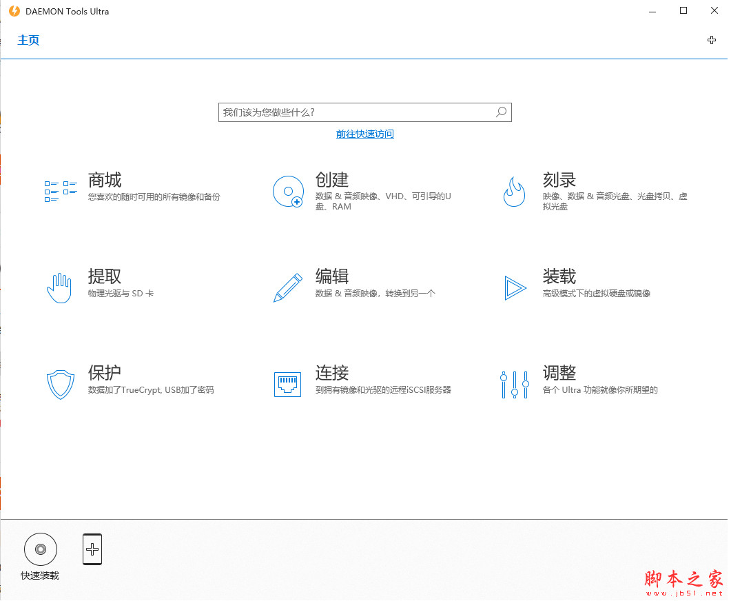The height and width of the screenshot is (601, 731).
Task: Add a mobile device with plus icon
Action: (x=92, y=549)
